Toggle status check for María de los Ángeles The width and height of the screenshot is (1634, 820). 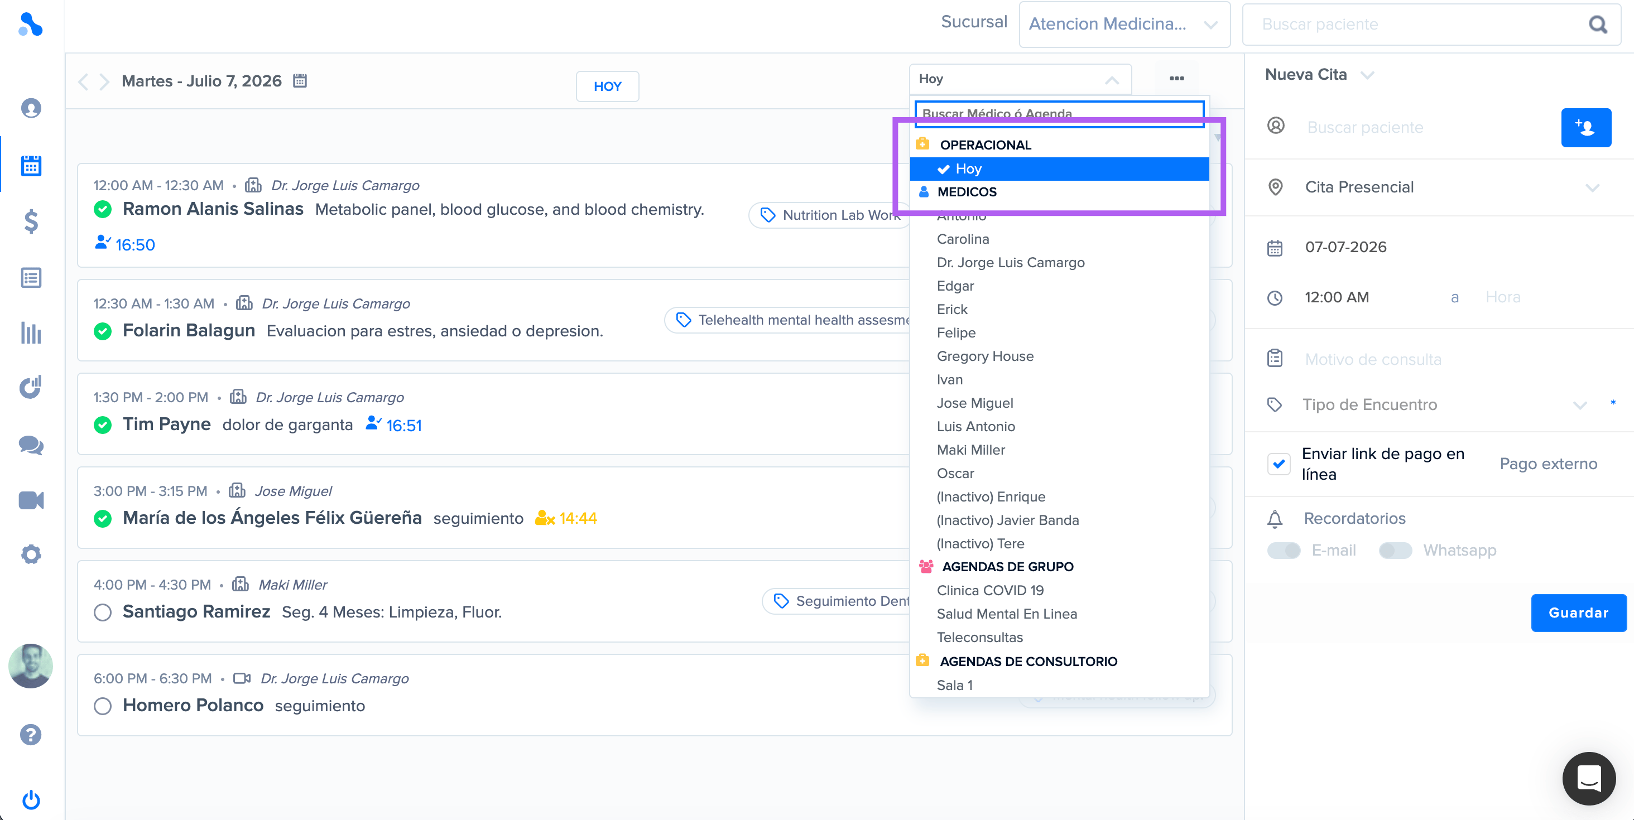click(103, 518)
